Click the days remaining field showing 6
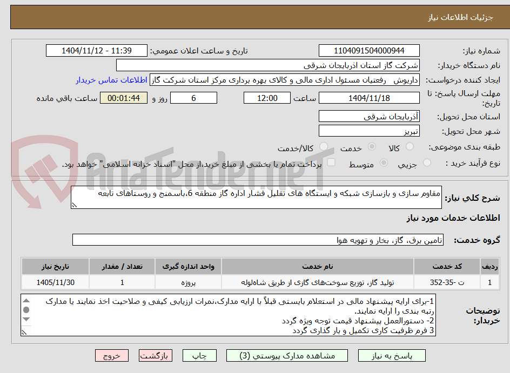This screenshot has height=373, width=510. point(193,98)
